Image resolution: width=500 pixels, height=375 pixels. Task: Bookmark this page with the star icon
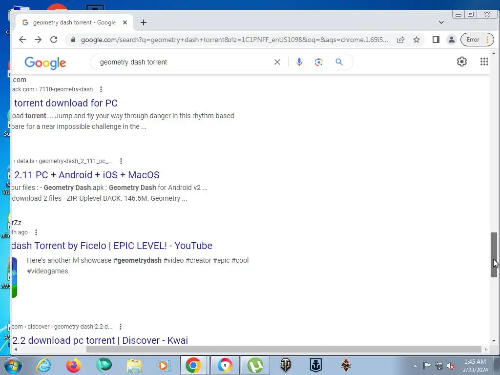coord(417,40)
